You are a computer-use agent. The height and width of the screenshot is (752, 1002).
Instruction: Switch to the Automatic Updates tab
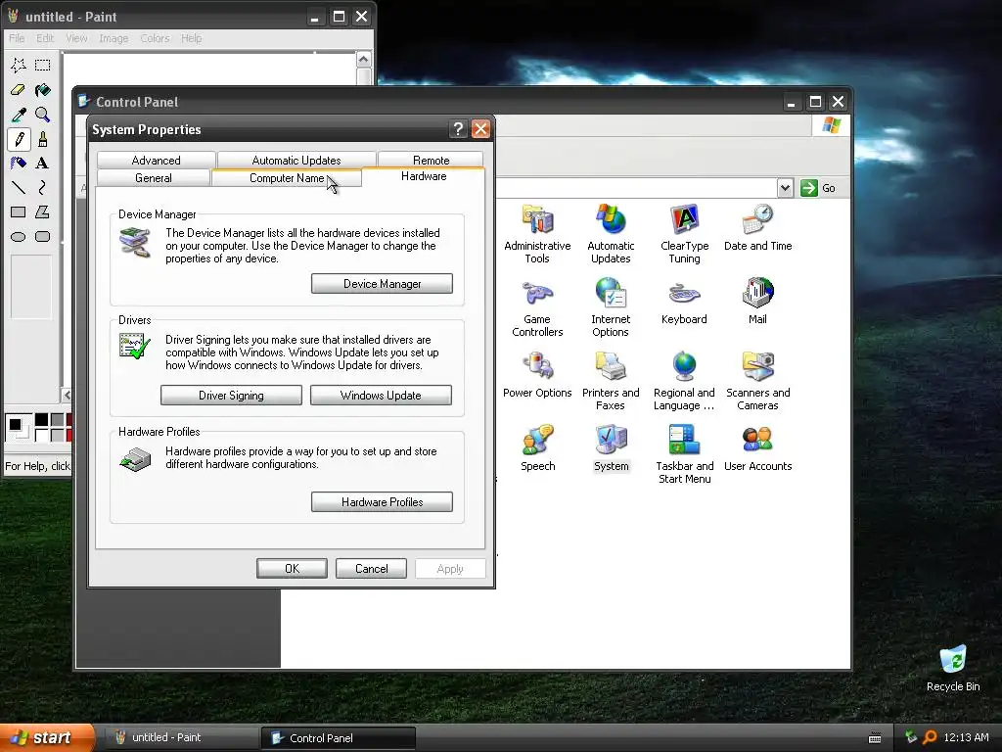pyautogui.click(x=296, y=160)
